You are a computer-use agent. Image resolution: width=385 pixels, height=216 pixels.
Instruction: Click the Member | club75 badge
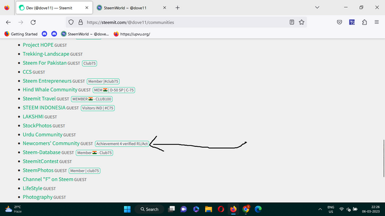pos(84,170)
